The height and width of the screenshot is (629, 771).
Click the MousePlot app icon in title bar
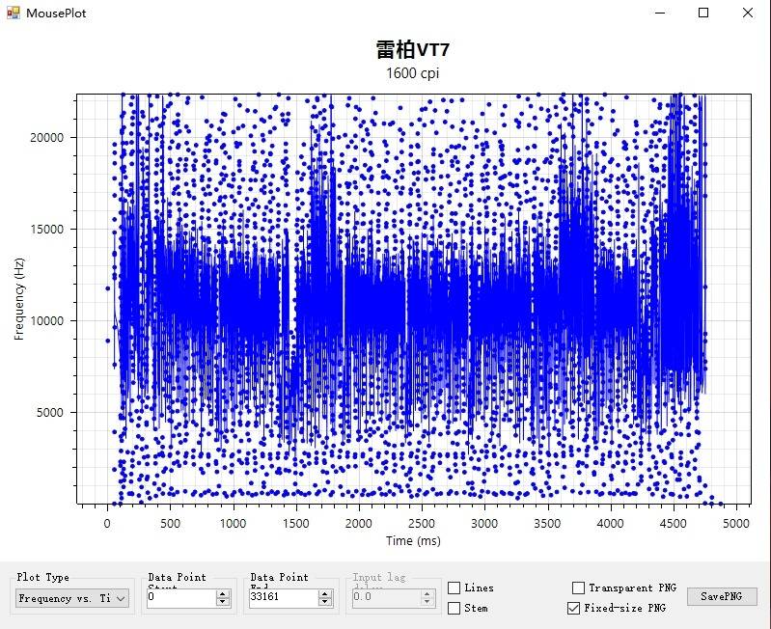13,13
